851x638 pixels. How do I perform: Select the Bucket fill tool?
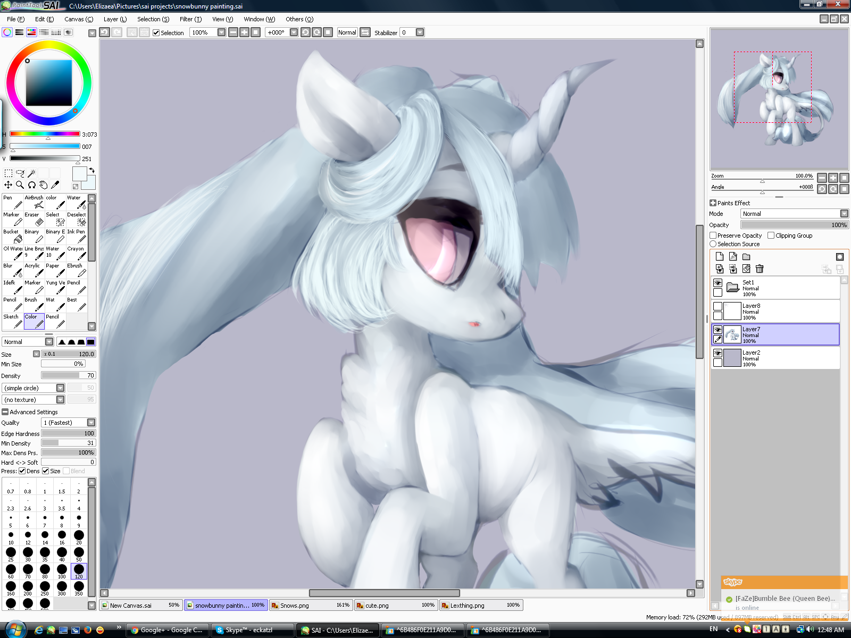[13, 237]
